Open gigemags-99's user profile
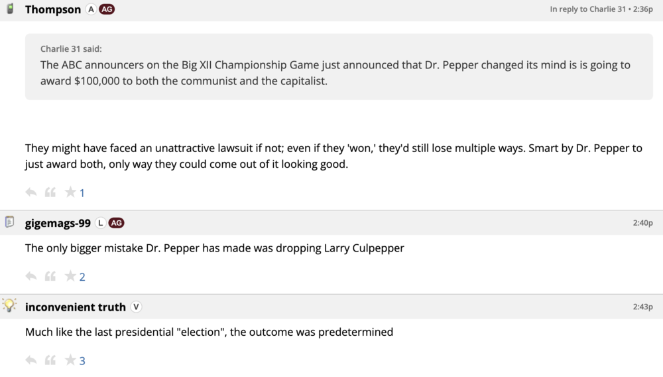 click(x=58, y=223)
